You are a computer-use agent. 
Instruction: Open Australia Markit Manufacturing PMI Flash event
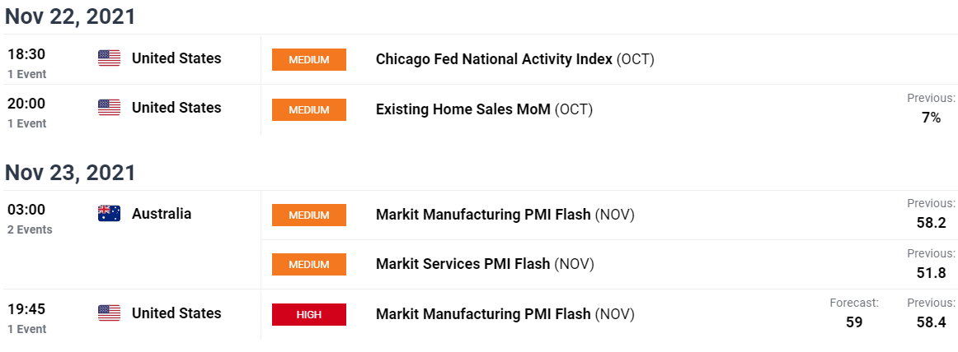tap(505, 215)
